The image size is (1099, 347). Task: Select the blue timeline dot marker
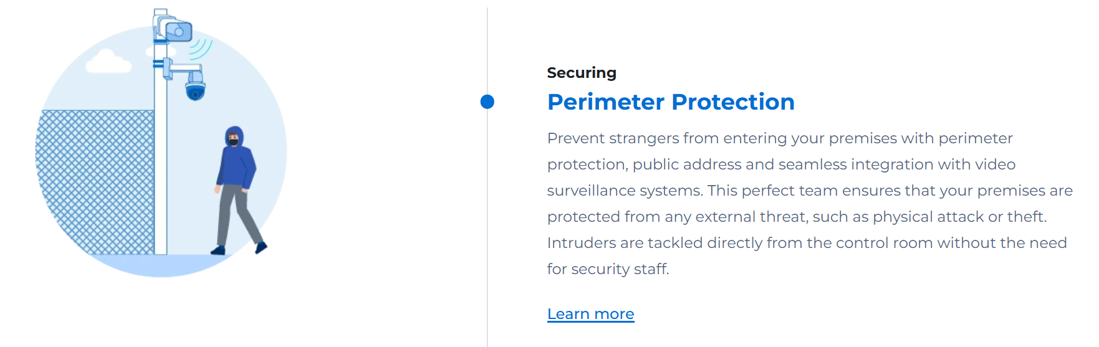(487, 102)
